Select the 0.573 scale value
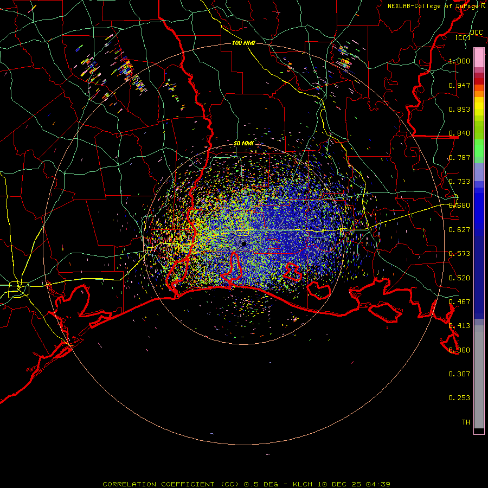The height and width of the screenshot is (488, 488). (459, 254)
